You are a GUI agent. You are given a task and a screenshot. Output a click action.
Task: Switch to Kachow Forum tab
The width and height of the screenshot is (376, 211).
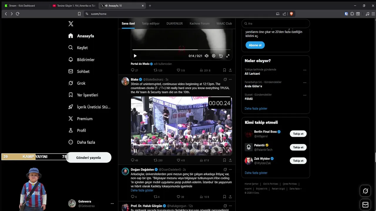[x=199, y=23]
